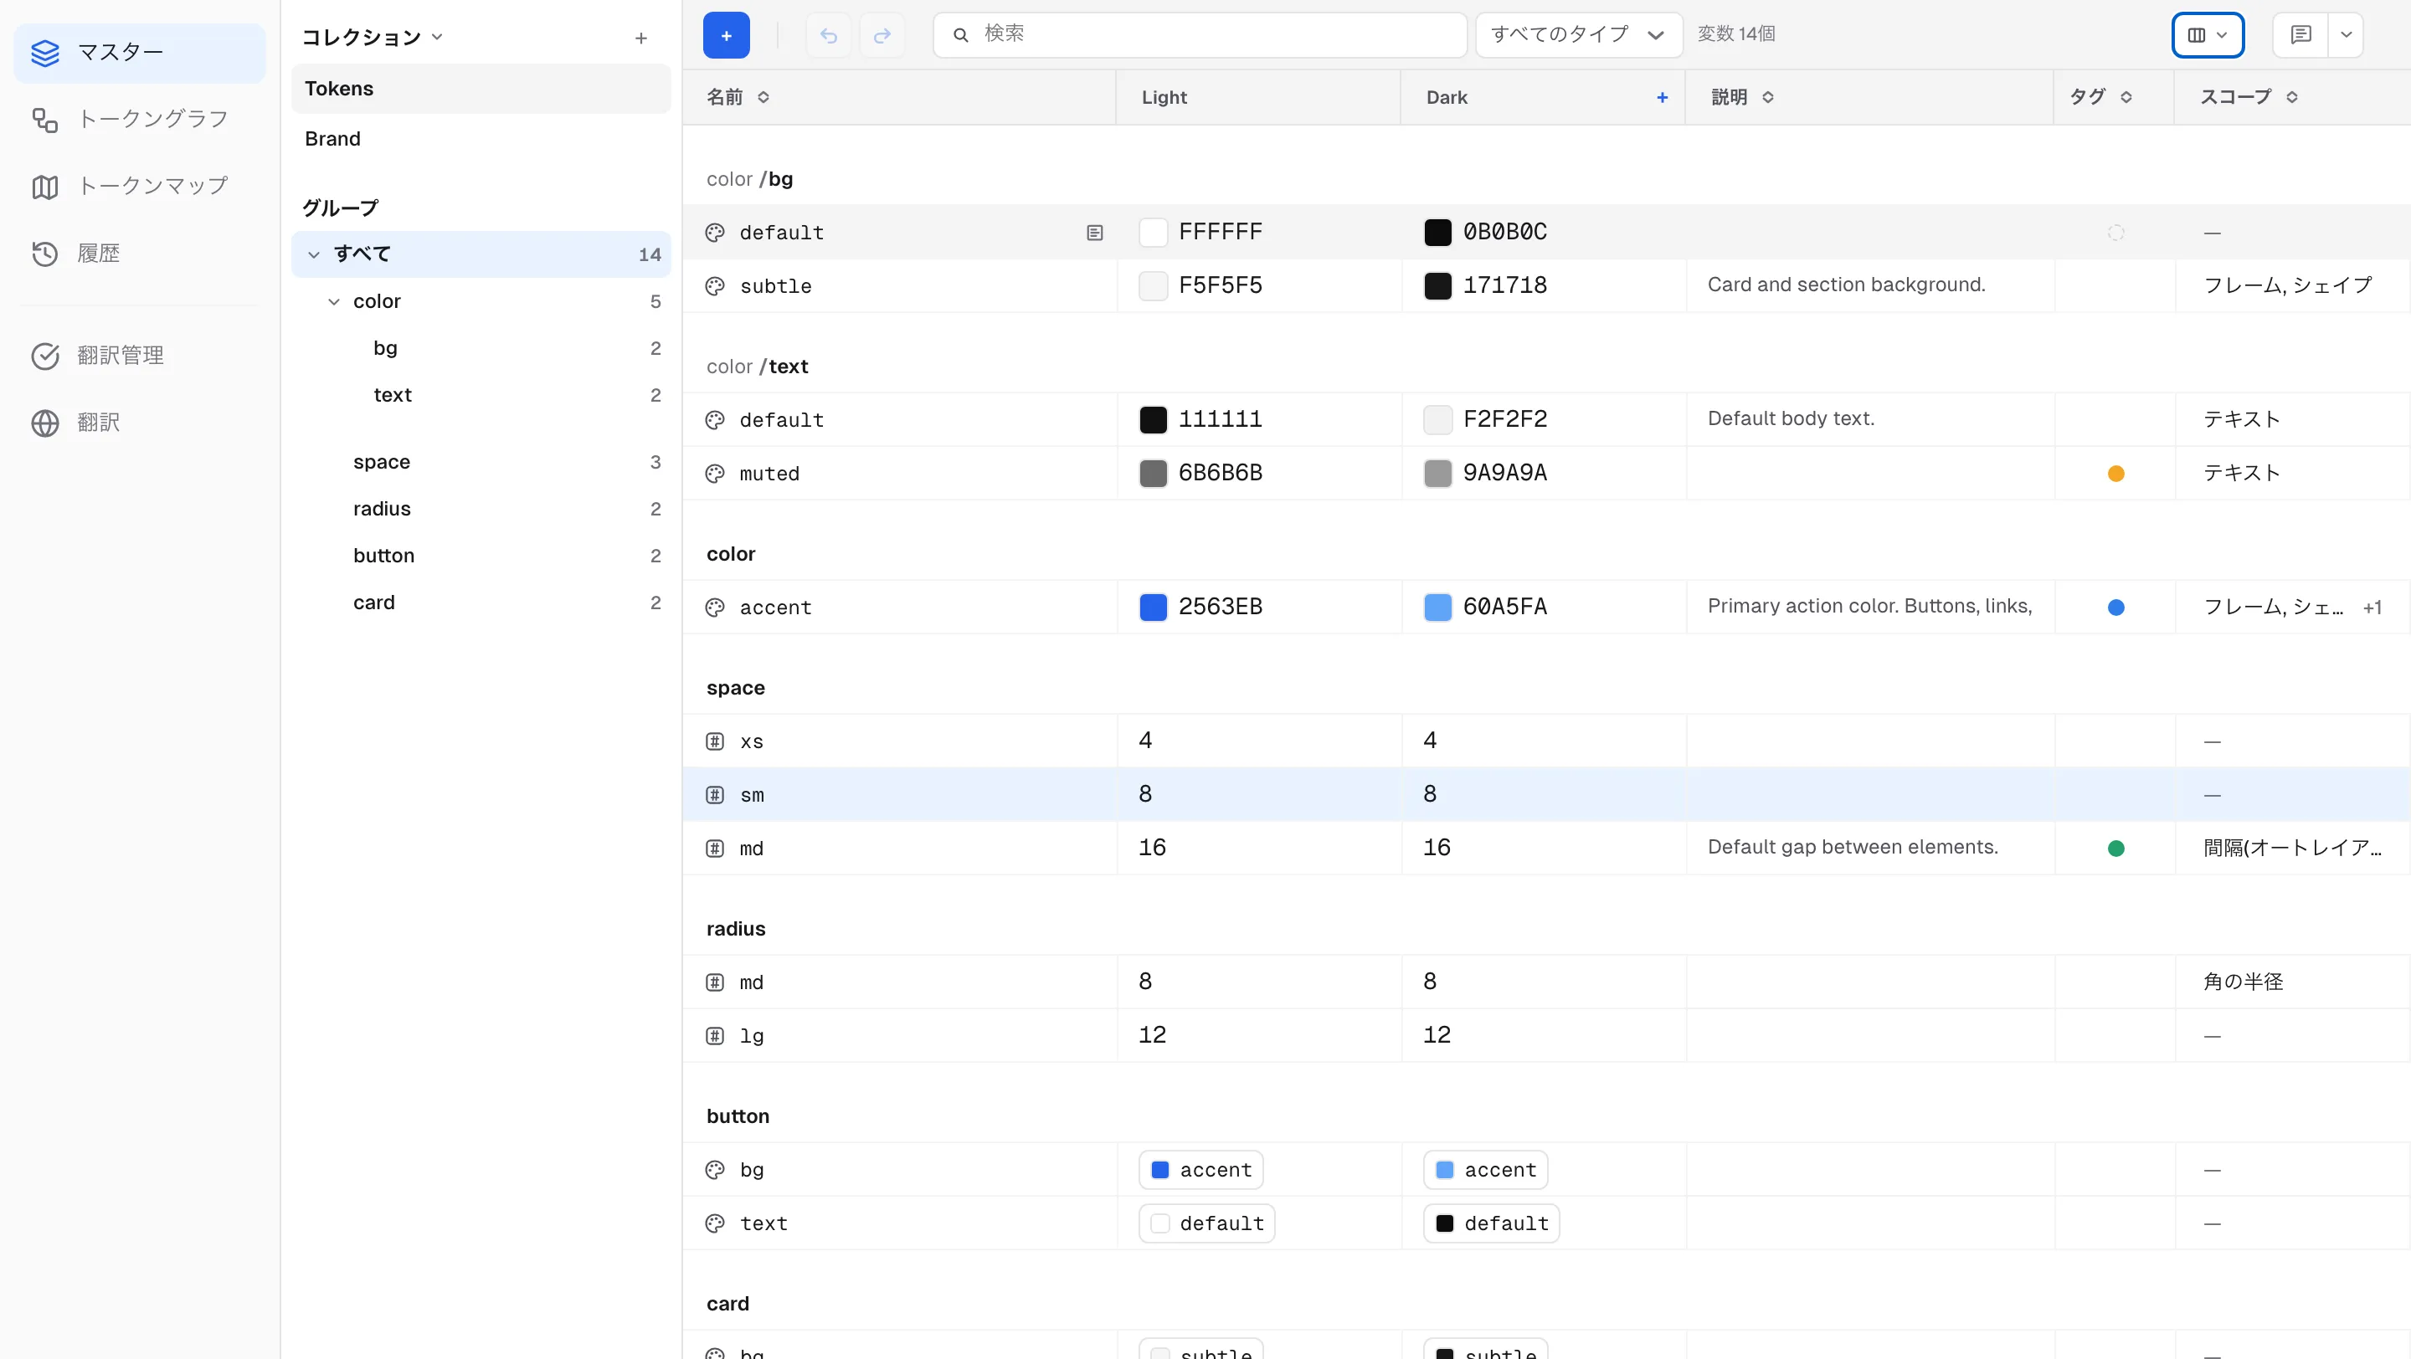Viewport: 2411px width, 1359px height.
Task: Click the redo arrow icon
Action: click(x=882, y=35)
